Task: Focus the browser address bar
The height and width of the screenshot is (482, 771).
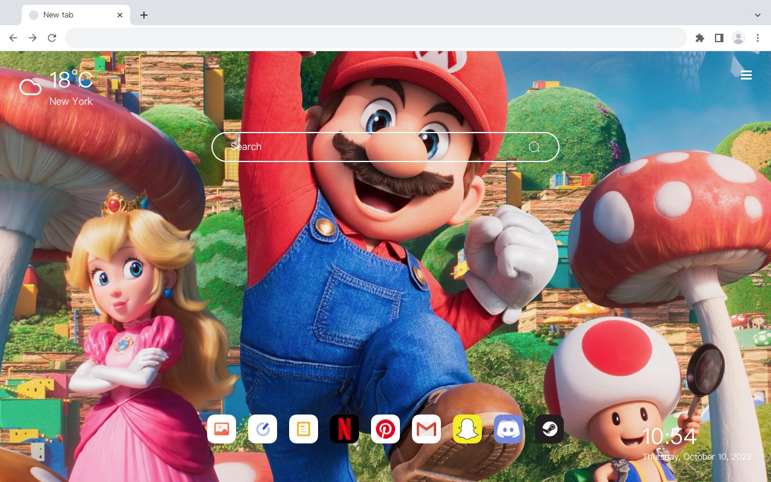Action: (x=376, y=38)
